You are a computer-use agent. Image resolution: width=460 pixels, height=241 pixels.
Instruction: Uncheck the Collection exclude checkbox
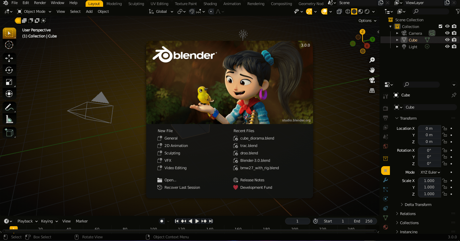pyautogui.click(x=440, y=26)
